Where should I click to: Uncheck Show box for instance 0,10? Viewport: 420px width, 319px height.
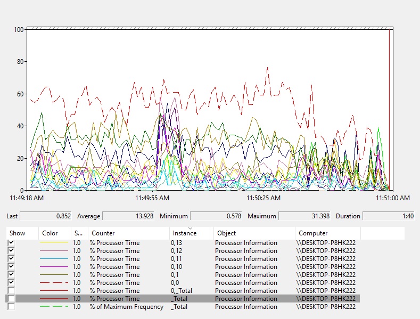(11, 266)
